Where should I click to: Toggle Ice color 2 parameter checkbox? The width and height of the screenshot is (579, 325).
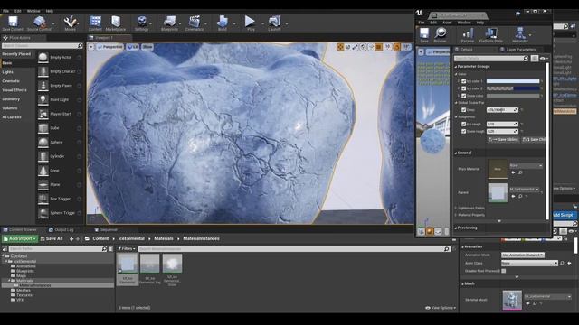pyautogui.click(x=463, y=88)
